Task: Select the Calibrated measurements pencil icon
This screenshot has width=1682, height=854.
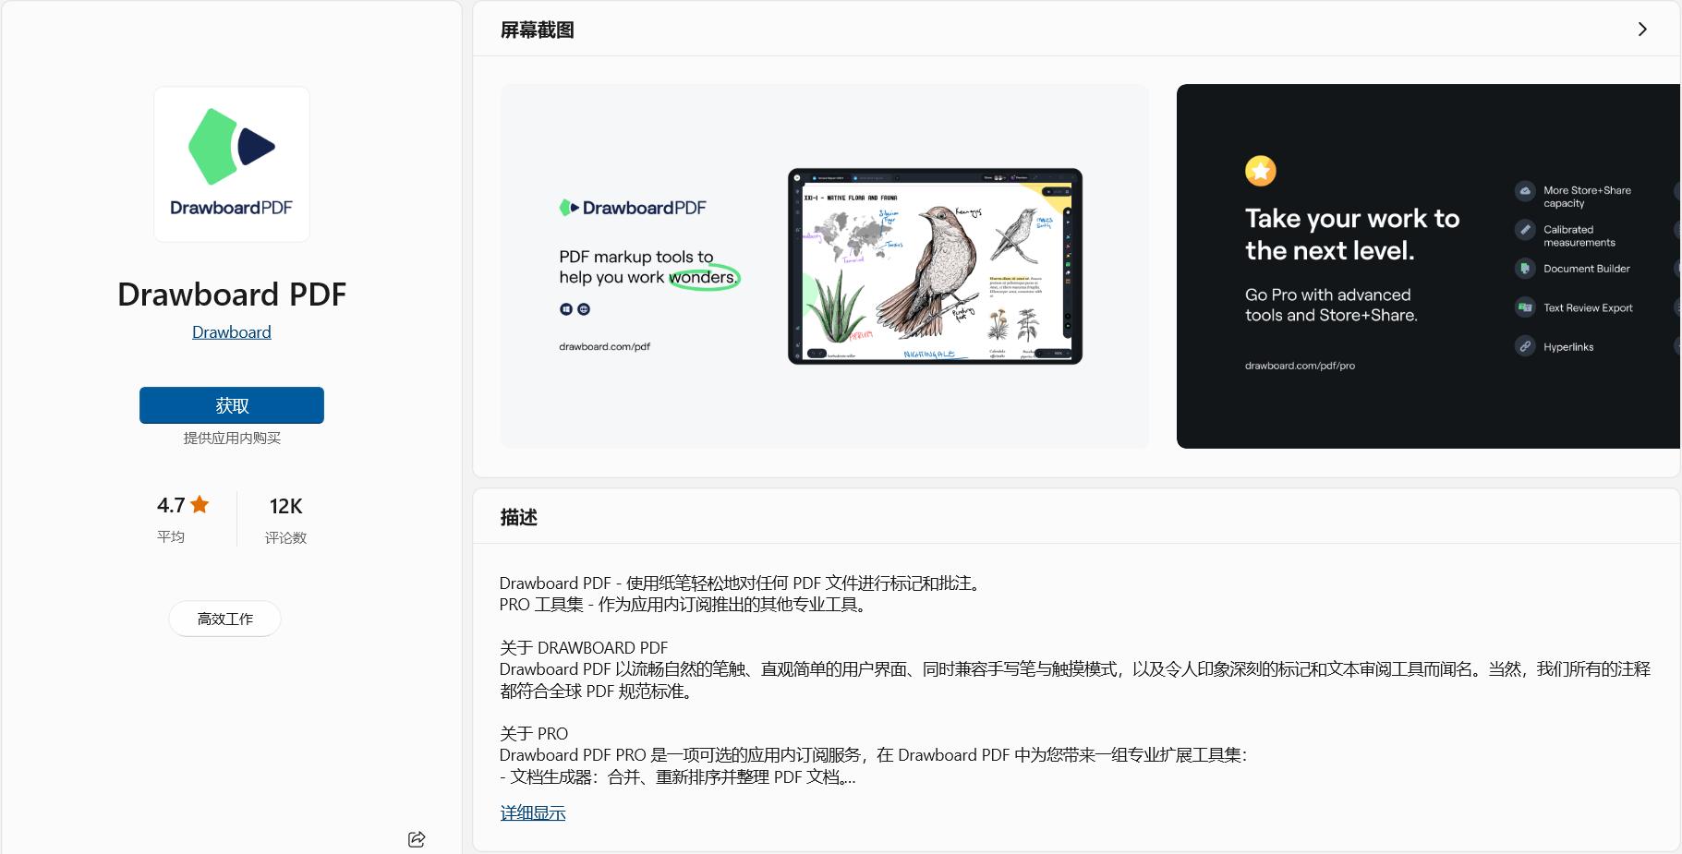Action: 1525,230
